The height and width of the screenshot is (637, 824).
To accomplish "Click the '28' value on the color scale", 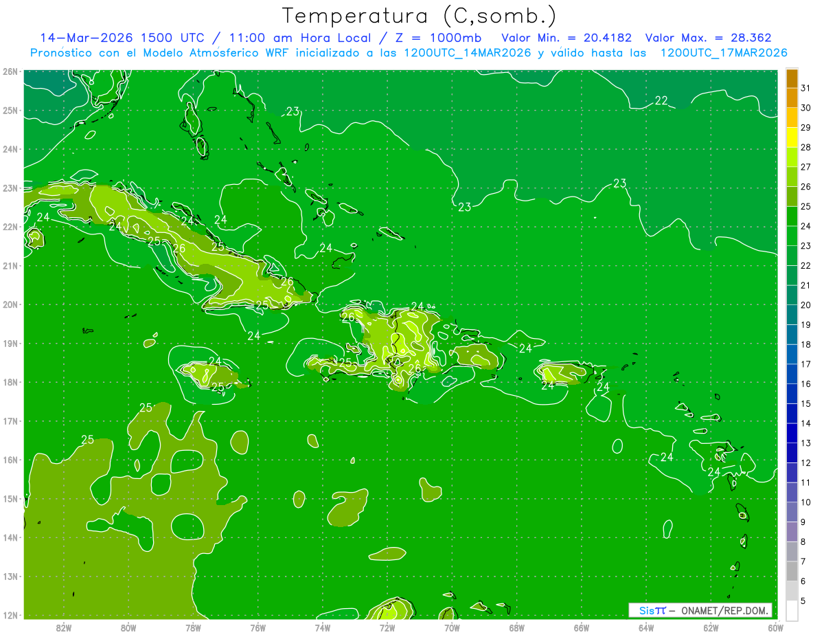I will coord(806,147).
